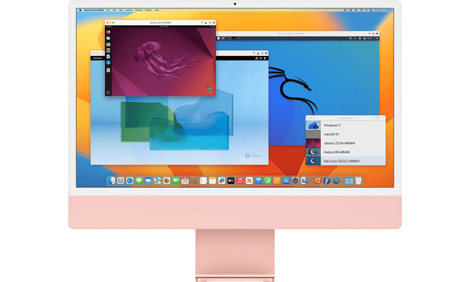Image resolution: width=470 pixels, height=282 pixels.
Task: Click Activities in the Fedora window
Action: [x=98, y=58]
